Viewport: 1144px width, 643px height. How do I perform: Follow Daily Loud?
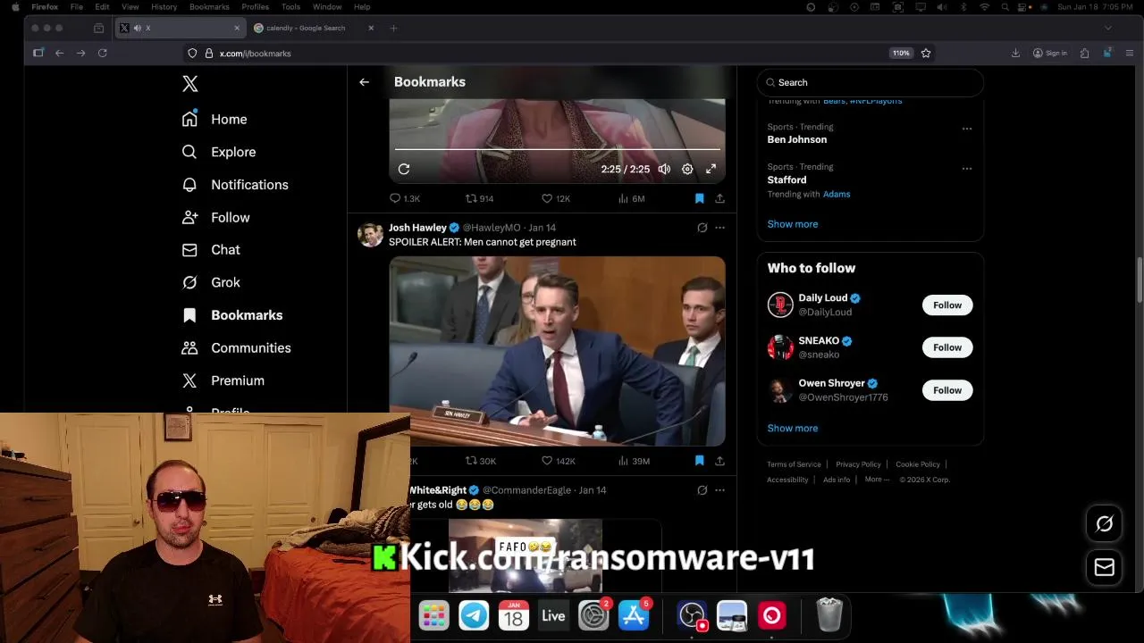pos(947,305)
